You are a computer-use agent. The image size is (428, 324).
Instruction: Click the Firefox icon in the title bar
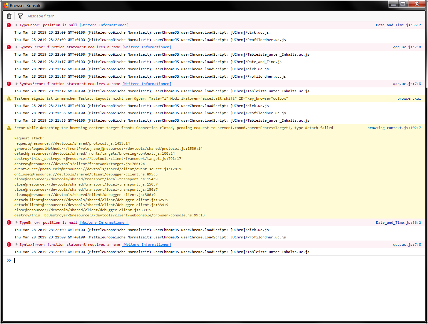(5, 5)
